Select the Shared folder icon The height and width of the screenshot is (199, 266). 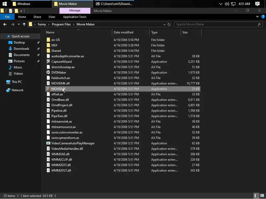48,51
